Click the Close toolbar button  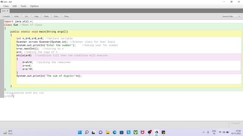coord(66,16)
